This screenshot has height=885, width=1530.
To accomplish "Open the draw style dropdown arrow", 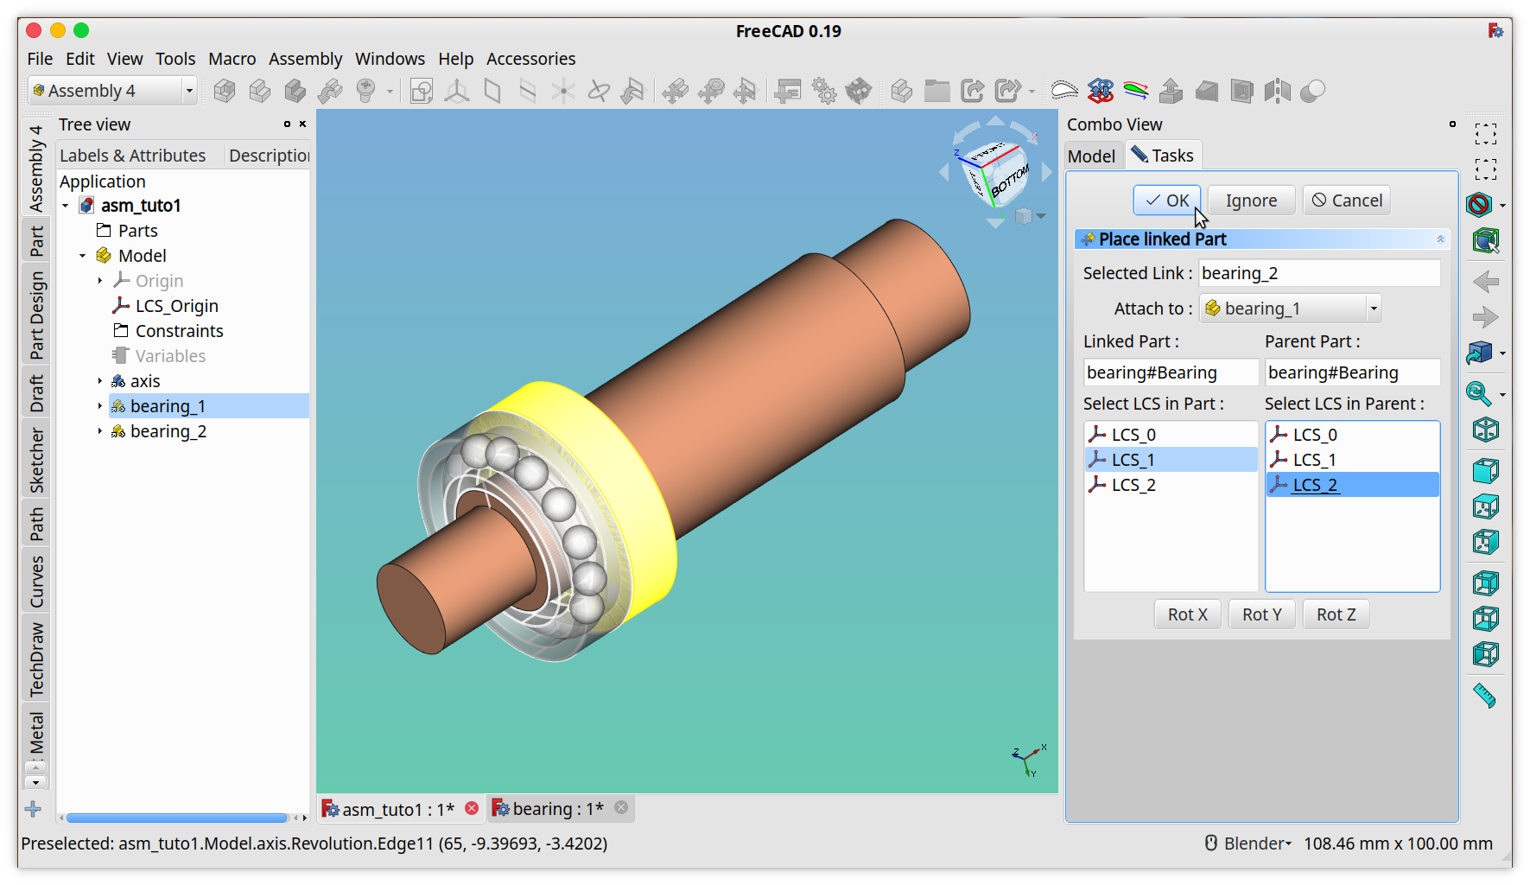I will pos(1503,206).
